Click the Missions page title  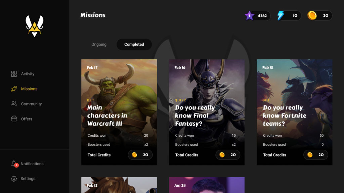93,15
